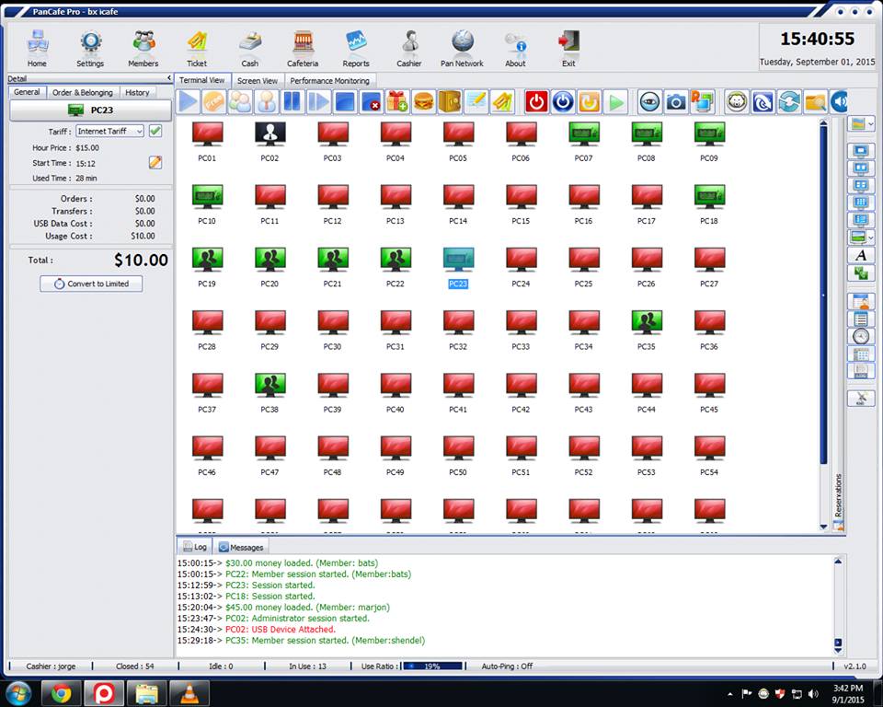Switch to the Screen View tab
The width and height of the screenshot is (883, 707).
click(x=258, y=80)
